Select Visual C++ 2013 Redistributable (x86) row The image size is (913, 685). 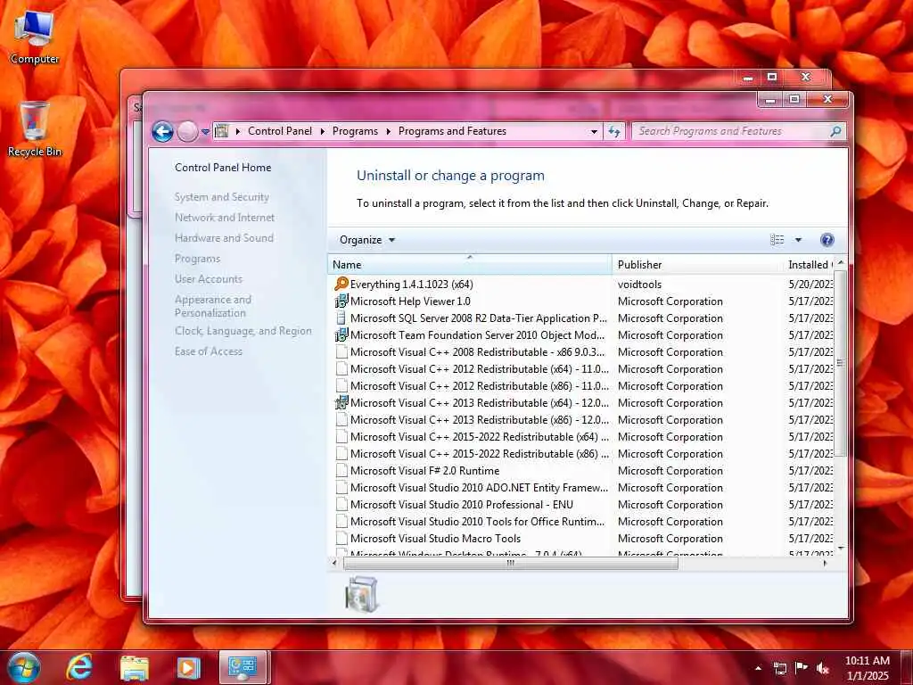pos(584,419)
